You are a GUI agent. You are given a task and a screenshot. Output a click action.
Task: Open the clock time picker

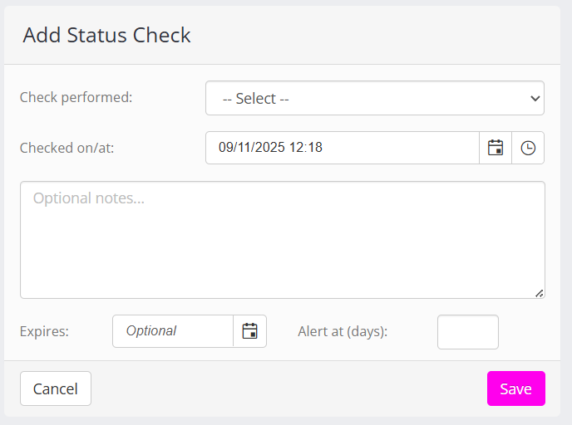click(528, 148)
